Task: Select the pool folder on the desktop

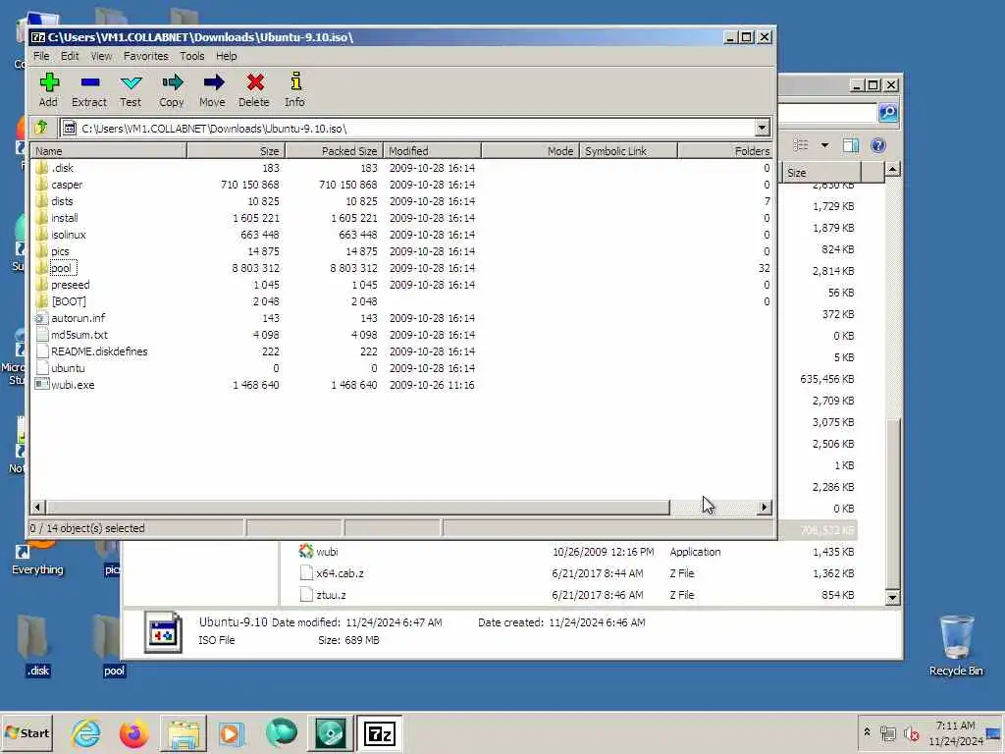Action: click(x=114, y=646)
